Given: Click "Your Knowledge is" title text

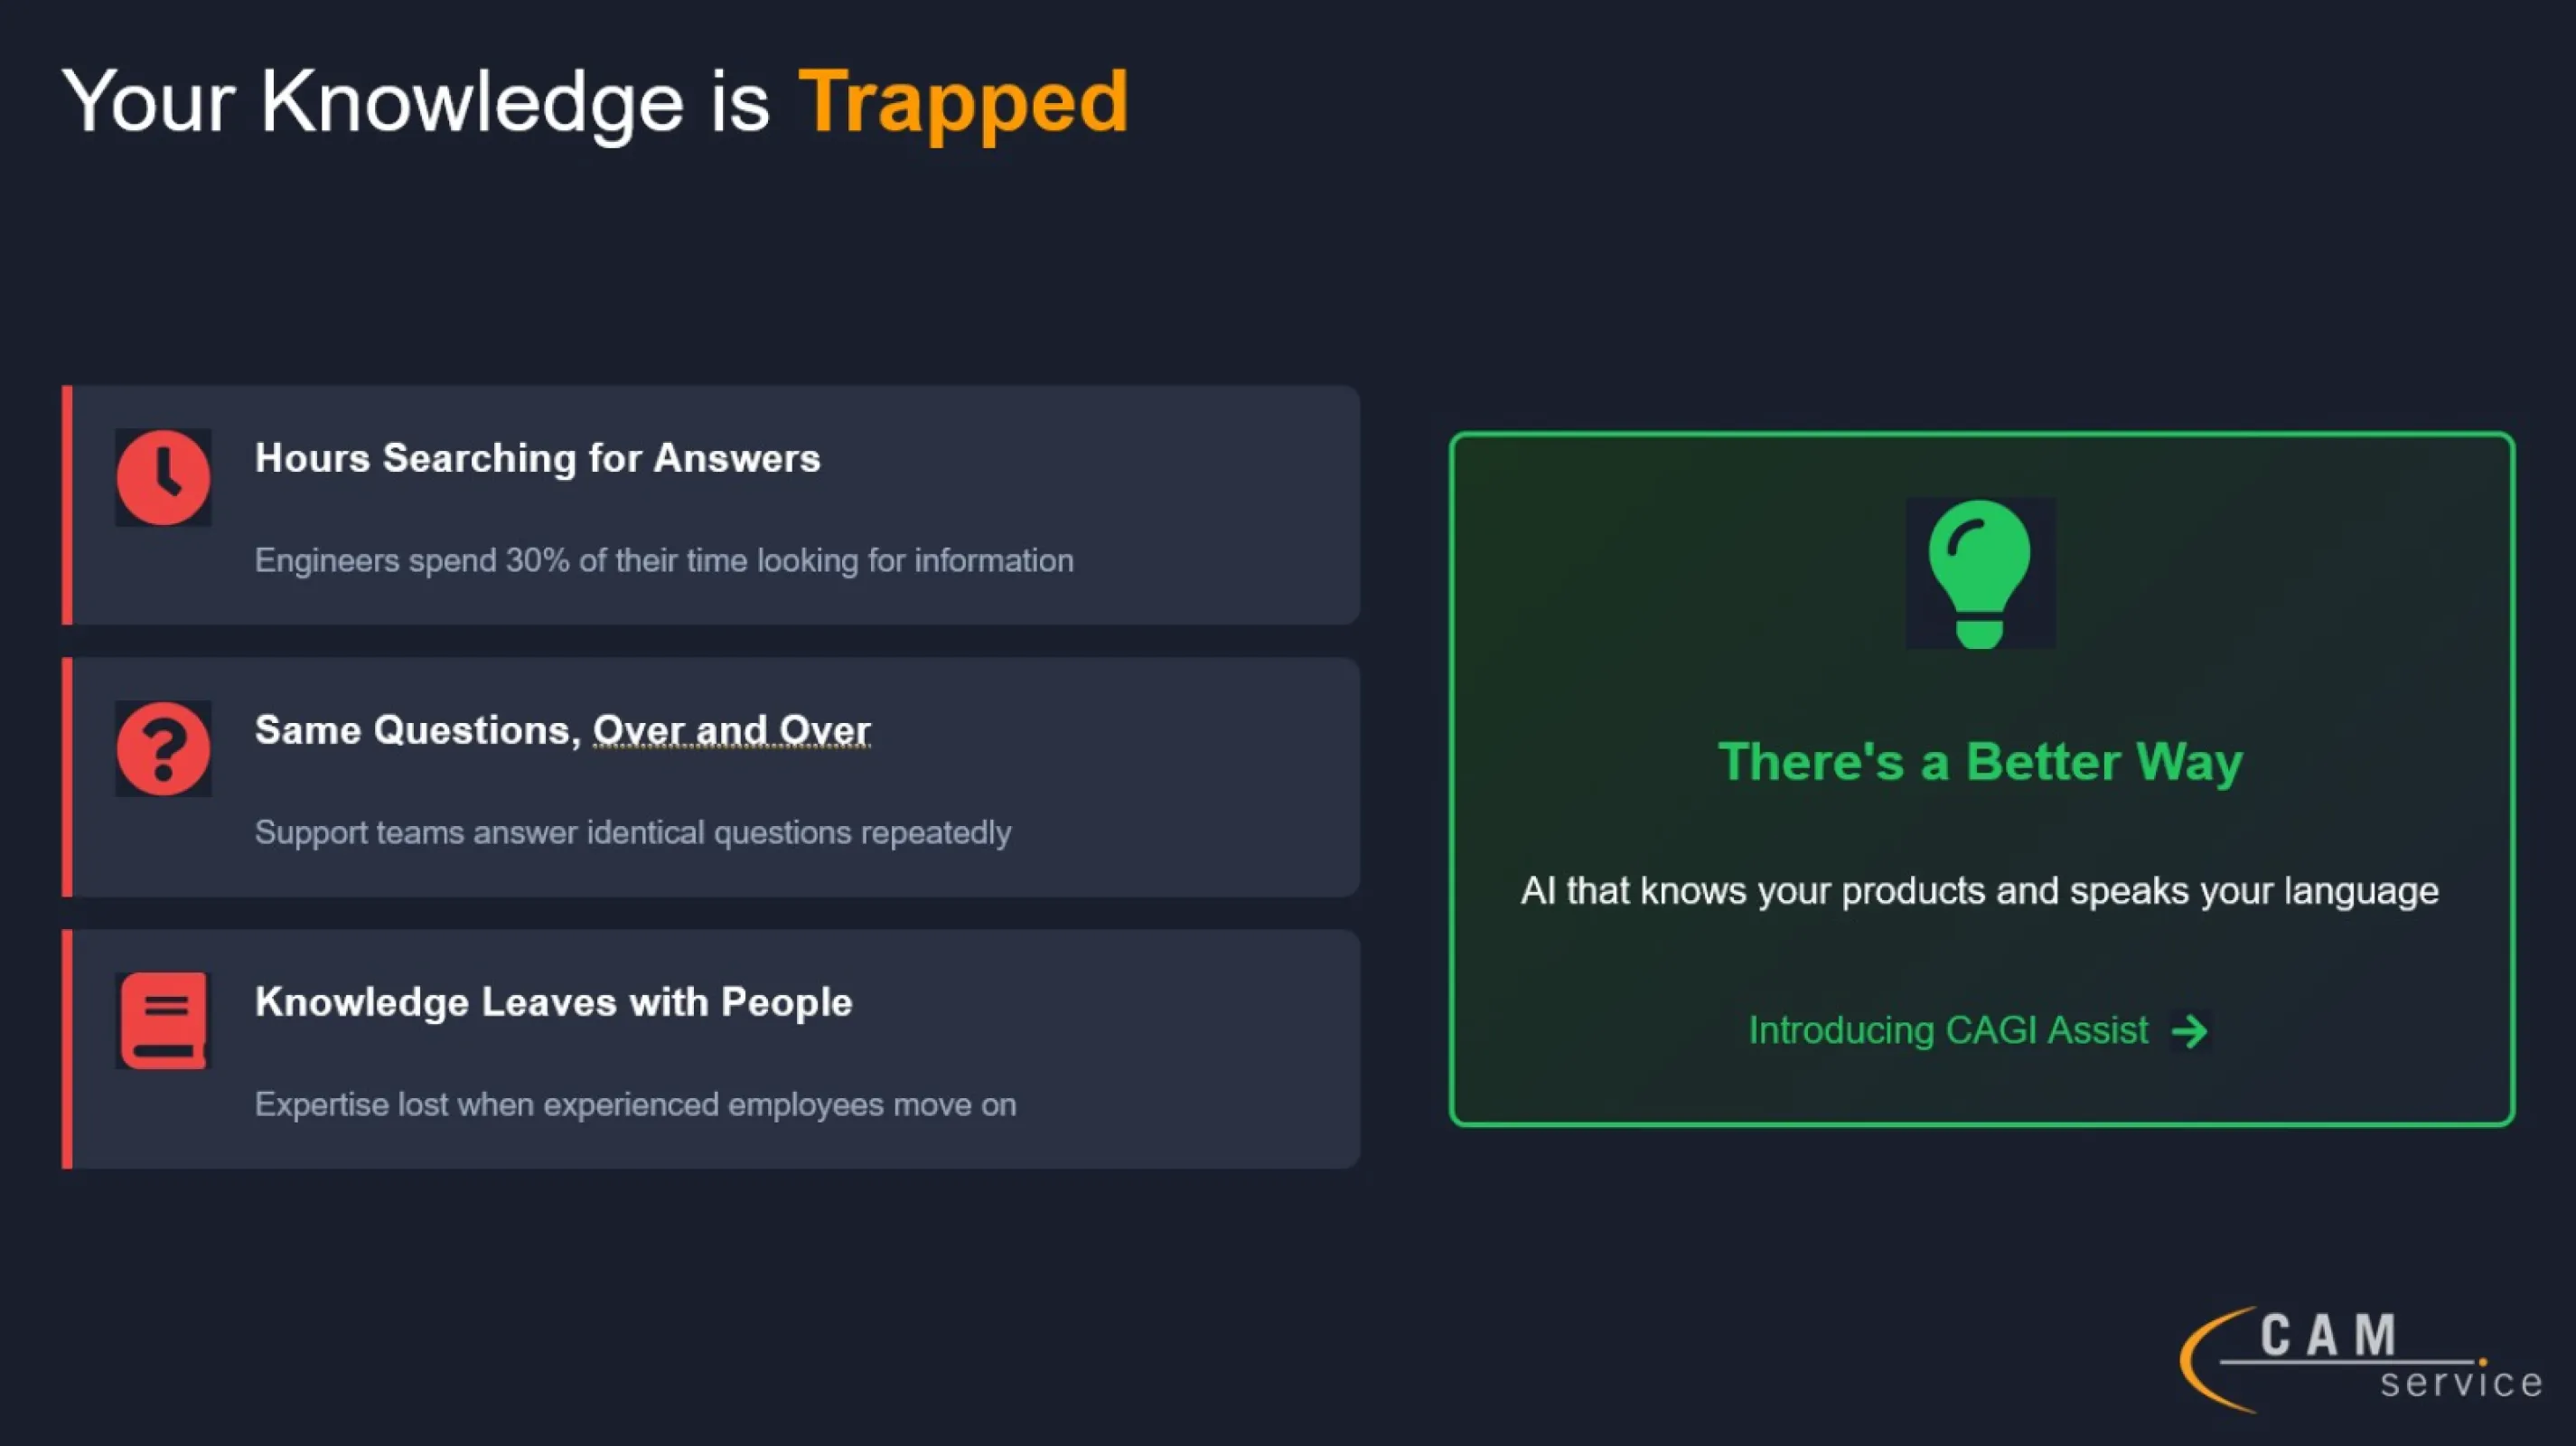Looking at the screenshot, I should 415,102.
